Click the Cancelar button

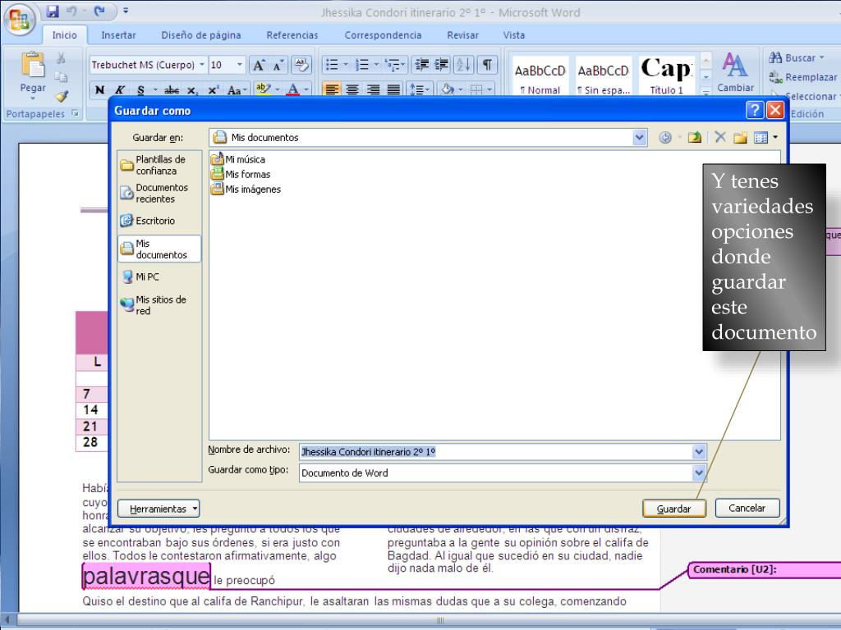pos(747,508)
